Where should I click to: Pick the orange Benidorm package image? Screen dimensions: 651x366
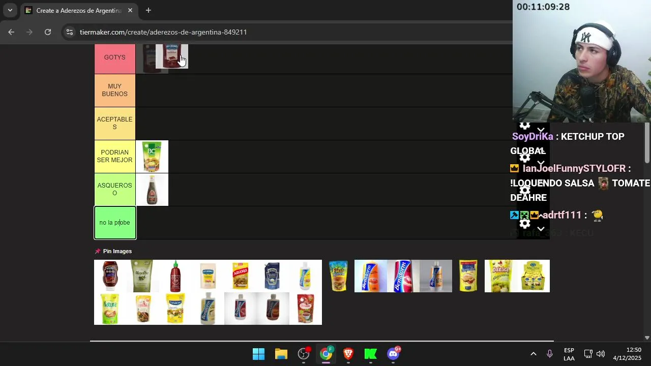[371, 276]
